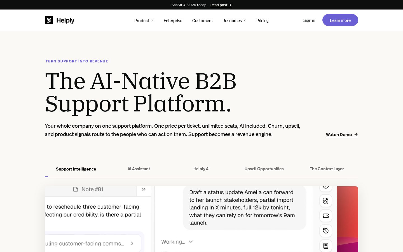Collapse panel with double chevron icon
The image size is (403, 252).
pyautogui.click(x=144, y=189)
